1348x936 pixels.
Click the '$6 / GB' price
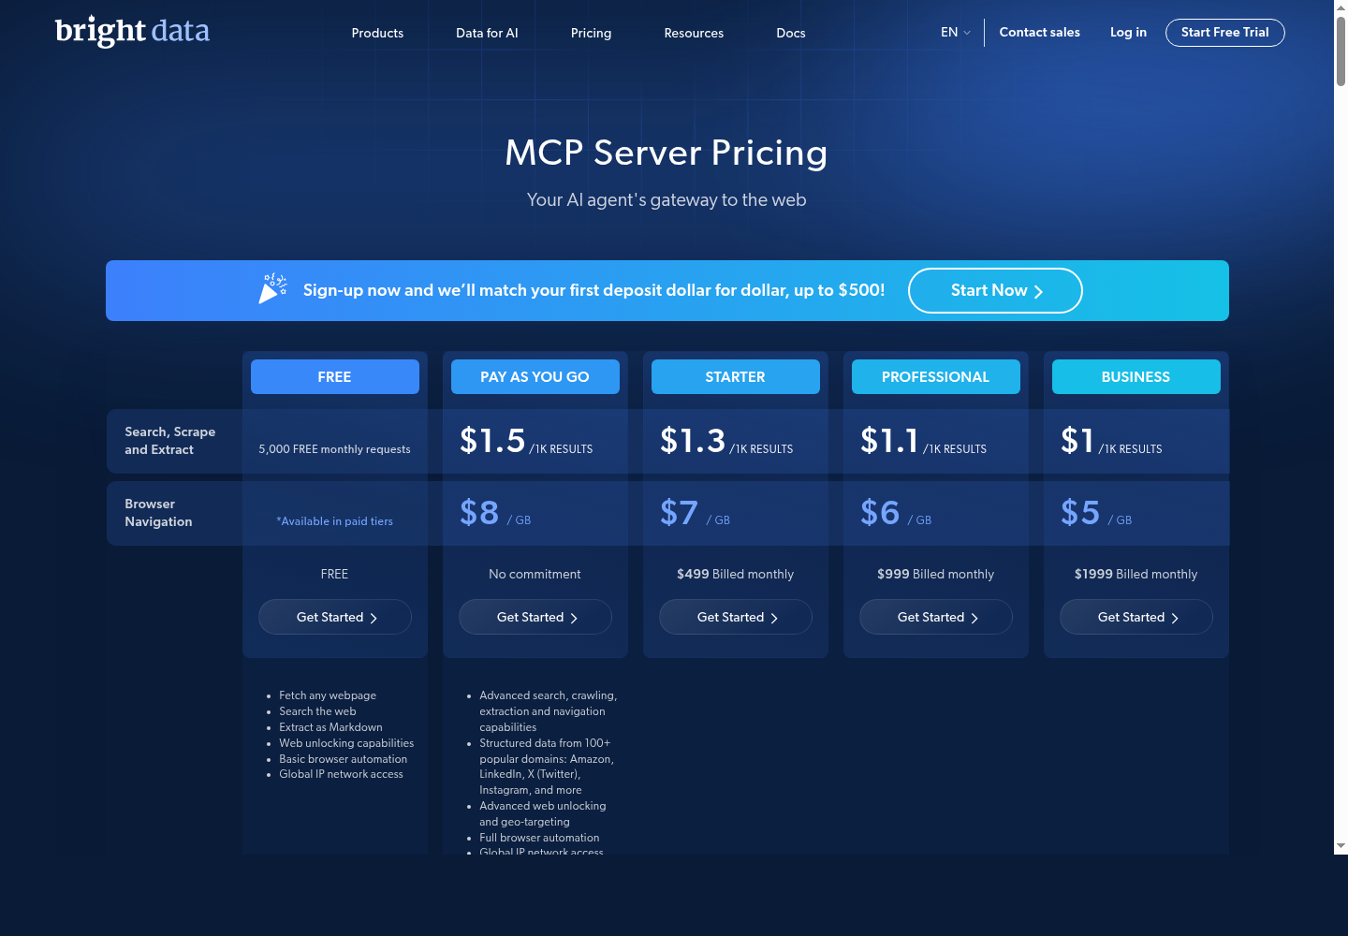click(x=896, y=513)
